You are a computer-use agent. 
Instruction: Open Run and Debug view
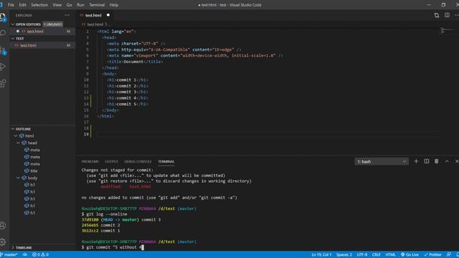tap(3, 67)
